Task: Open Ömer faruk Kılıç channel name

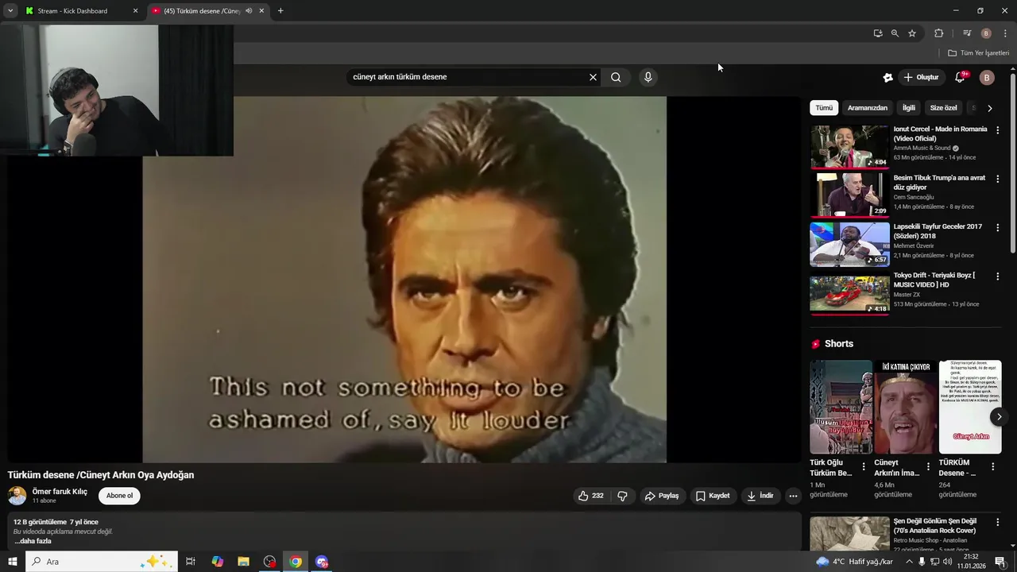Action: 60,492
